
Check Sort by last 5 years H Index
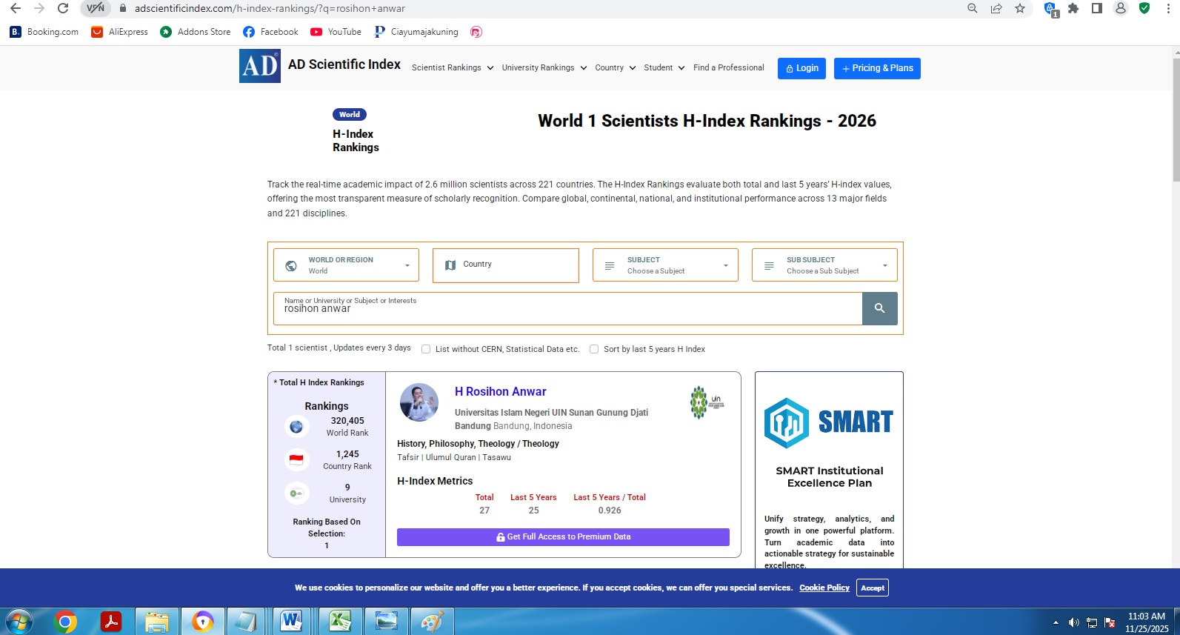click(x=594, y=349)
